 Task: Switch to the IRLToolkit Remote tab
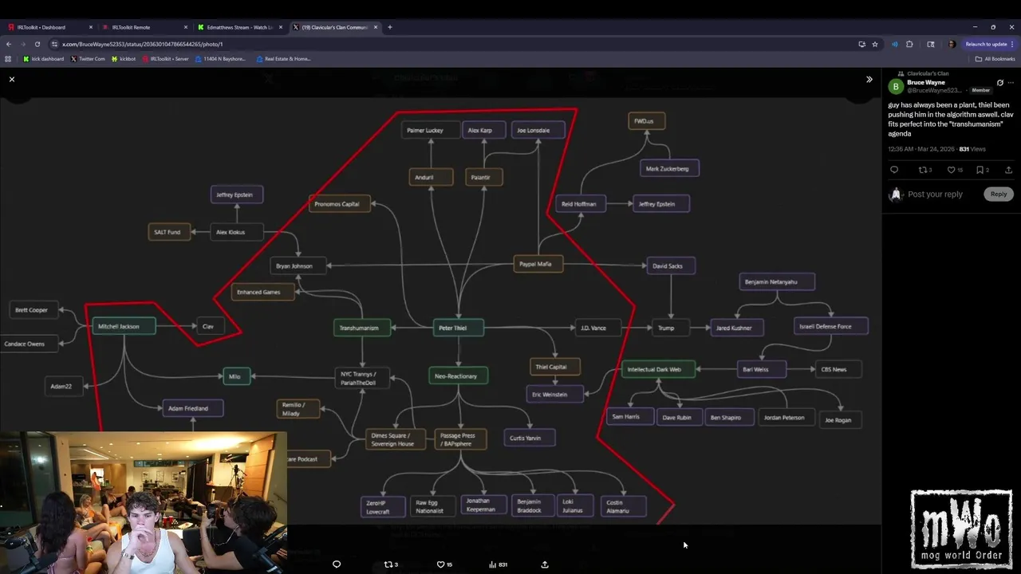tap(144, 27)
